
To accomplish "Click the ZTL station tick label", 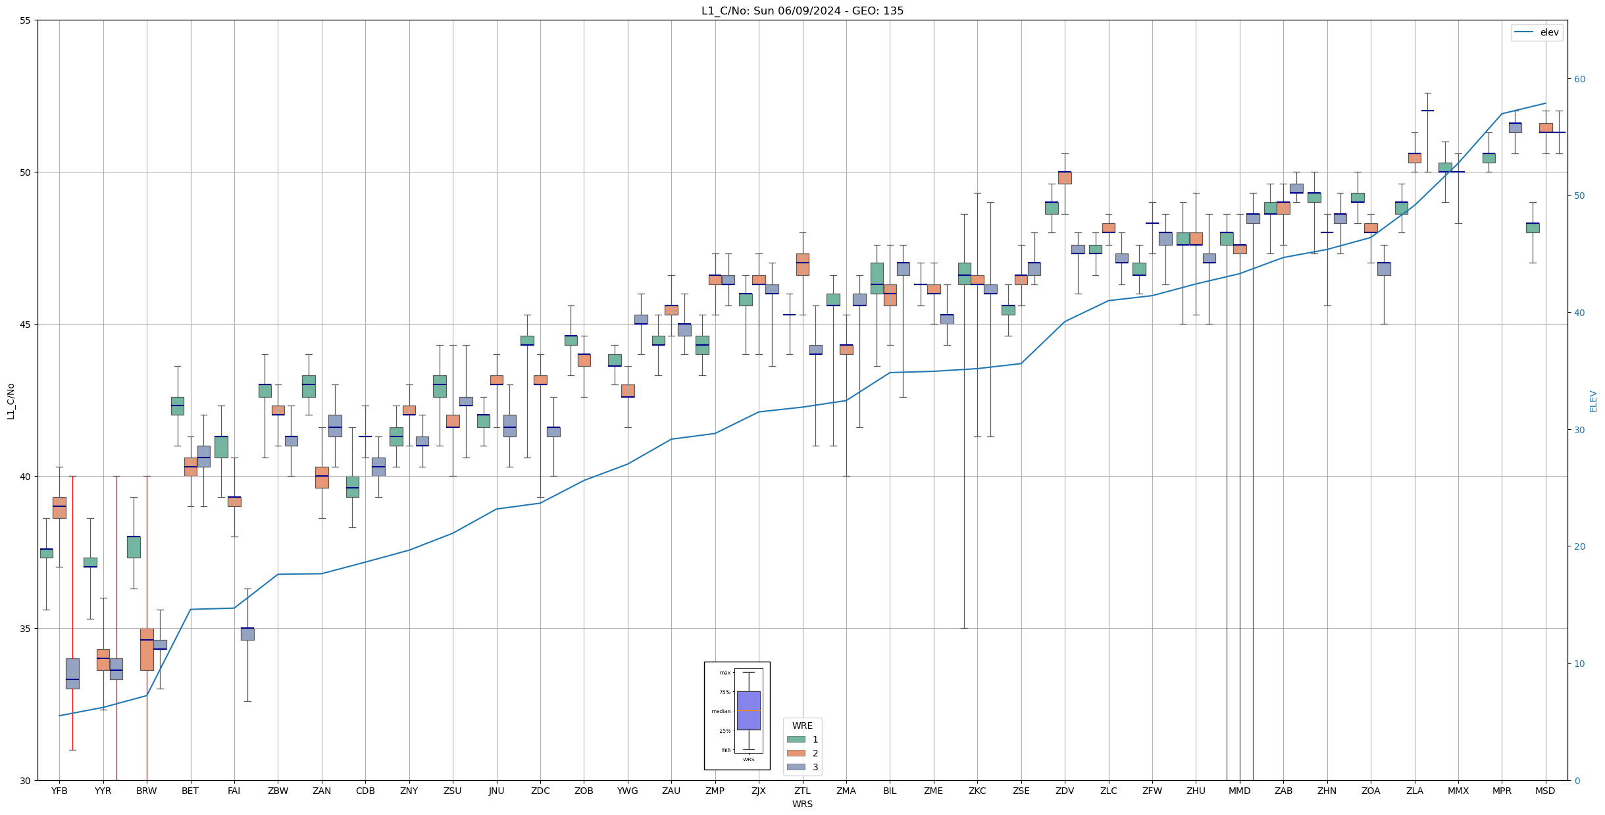I will [802, 791].
